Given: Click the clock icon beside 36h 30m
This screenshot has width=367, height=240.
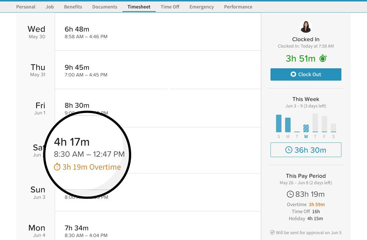Looking at the screenshot, I should click(289, 150).
